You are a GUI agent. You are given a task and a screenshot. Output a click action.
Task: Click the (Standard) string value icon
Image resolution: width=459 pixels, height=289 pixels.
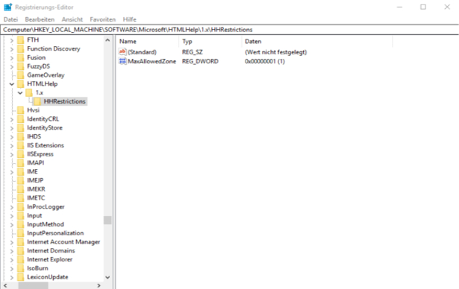point(122,52)
